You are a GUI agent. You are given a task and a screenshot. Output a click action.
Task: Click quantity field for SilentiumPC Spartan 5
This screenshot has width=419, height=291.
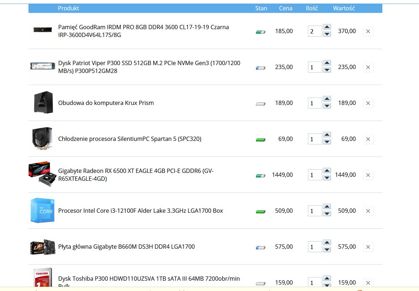[314, 139]
